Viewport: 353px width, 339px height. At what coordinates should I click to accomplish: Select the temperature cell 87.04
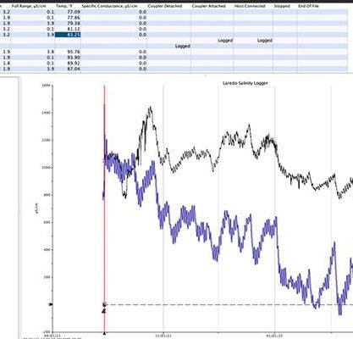point(68,69)
